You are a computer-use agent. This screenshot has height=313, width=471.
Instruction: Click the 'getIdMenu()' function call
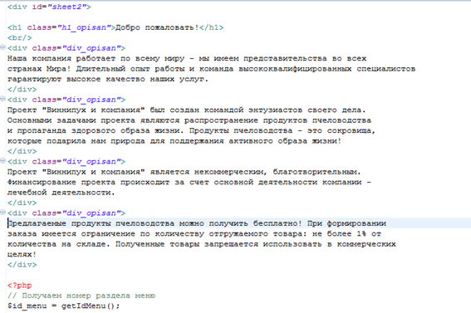[x=89, y=306]
